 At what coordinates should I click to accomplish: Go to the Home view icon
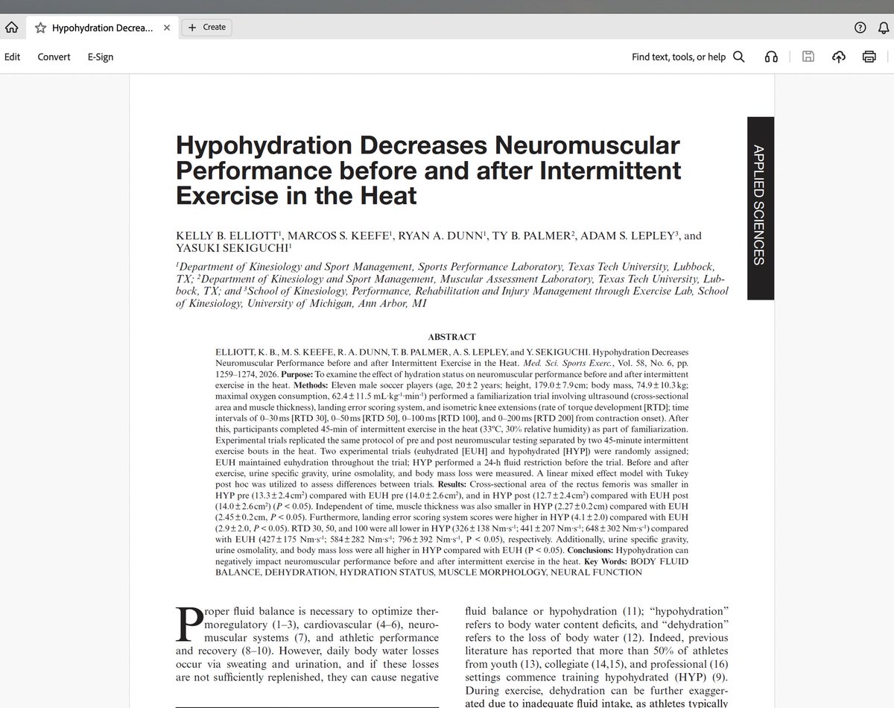11,28
